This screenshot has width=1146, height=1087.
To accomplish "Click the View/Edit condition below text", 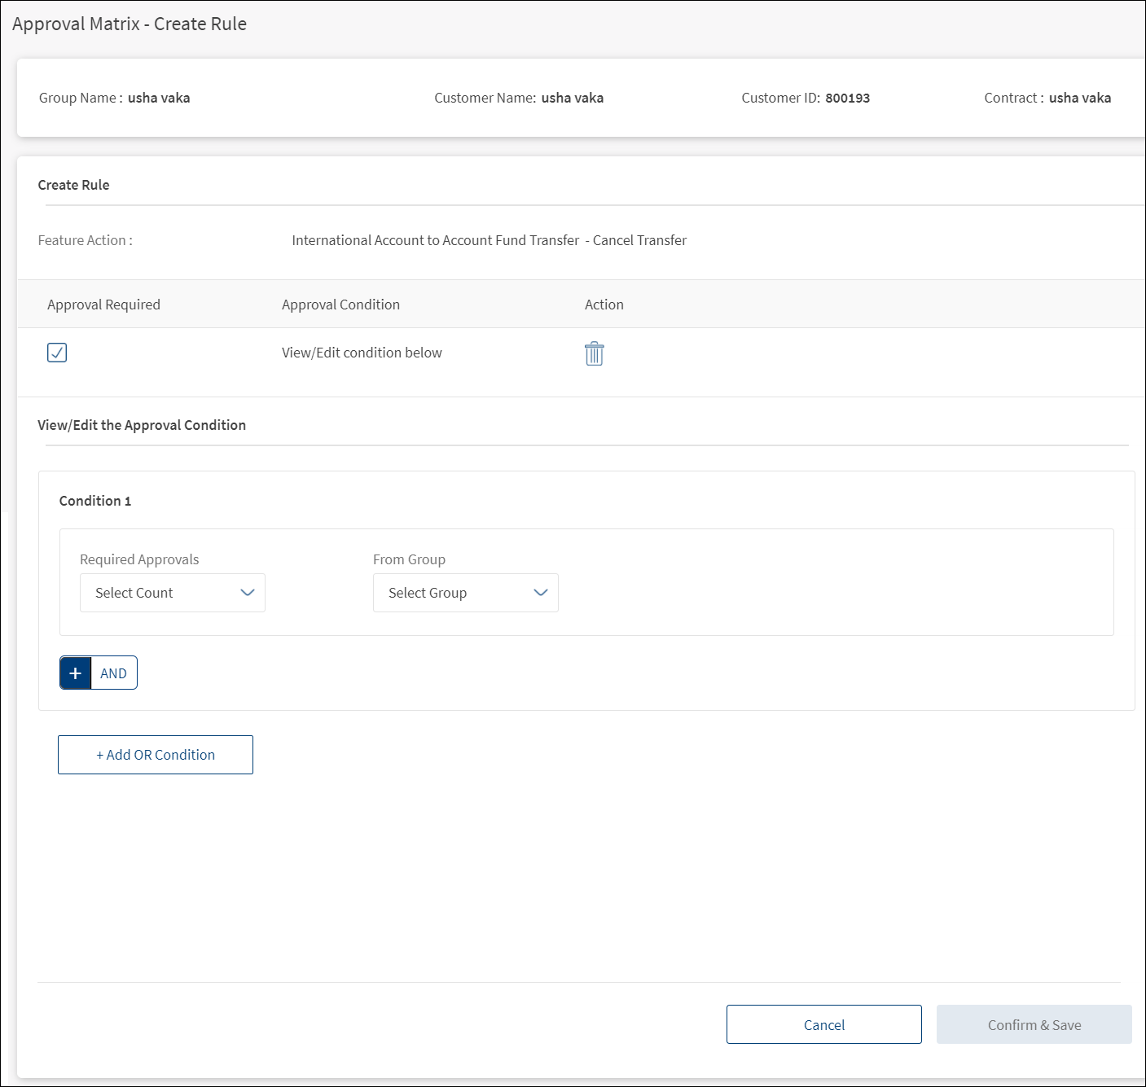I will point(362,353).
